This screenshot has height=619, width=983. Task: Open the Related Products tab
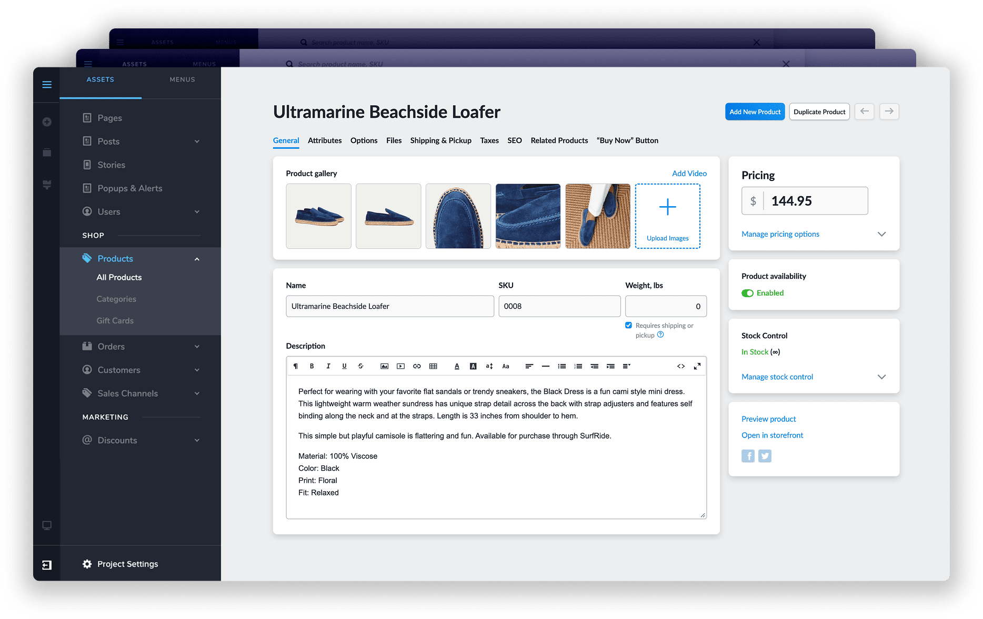pos(559,140)
